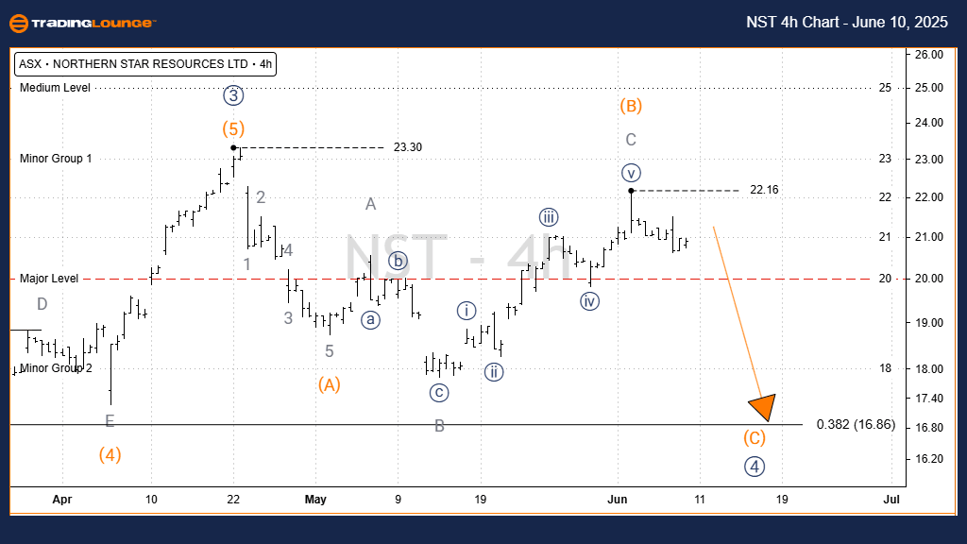Click the TradingLounge logo icon
The image size is (967, 544).
coord(18,24)
